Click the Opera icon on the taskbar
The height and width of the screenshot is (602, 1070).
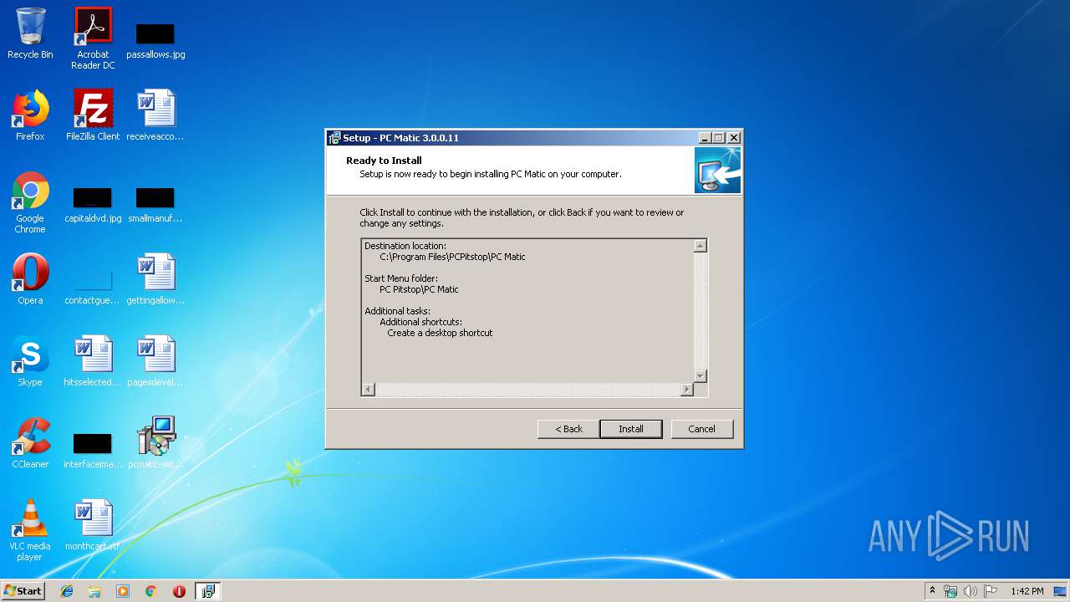tap(179, 591)
